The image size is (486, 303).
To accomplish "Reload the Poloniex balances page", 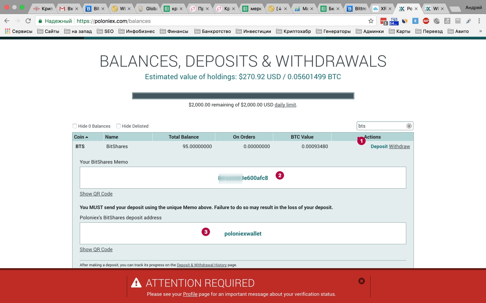I will coord(28,21).
